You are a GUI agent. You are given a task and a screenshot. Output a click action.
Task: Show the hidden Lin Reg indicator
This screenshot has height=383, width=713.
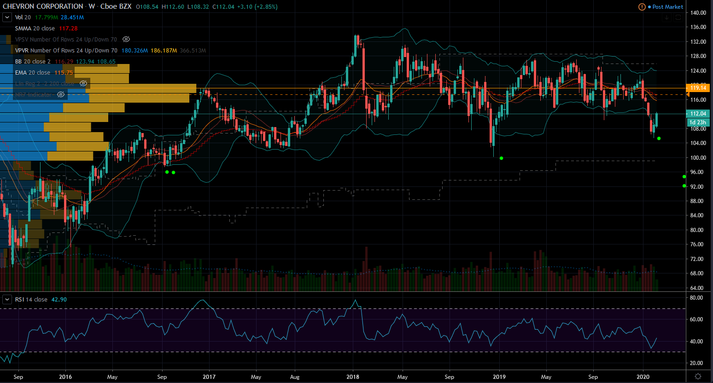tap(83, 84)
